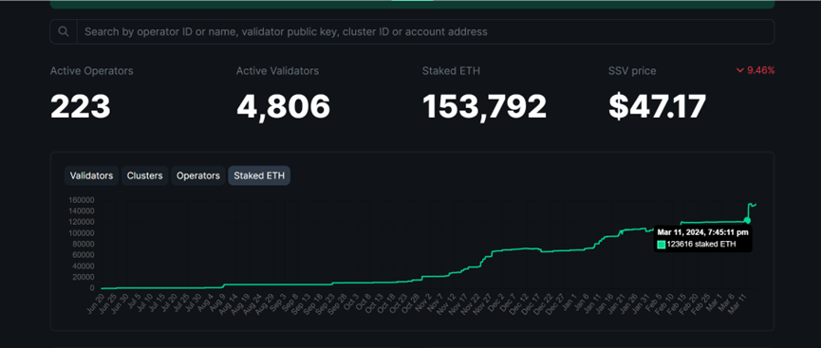Viewport: 821px width, 348px height.
Task: Click the 123616 staked ETH tooltip text
Action: pyautogui.click(x=701, y=245)
